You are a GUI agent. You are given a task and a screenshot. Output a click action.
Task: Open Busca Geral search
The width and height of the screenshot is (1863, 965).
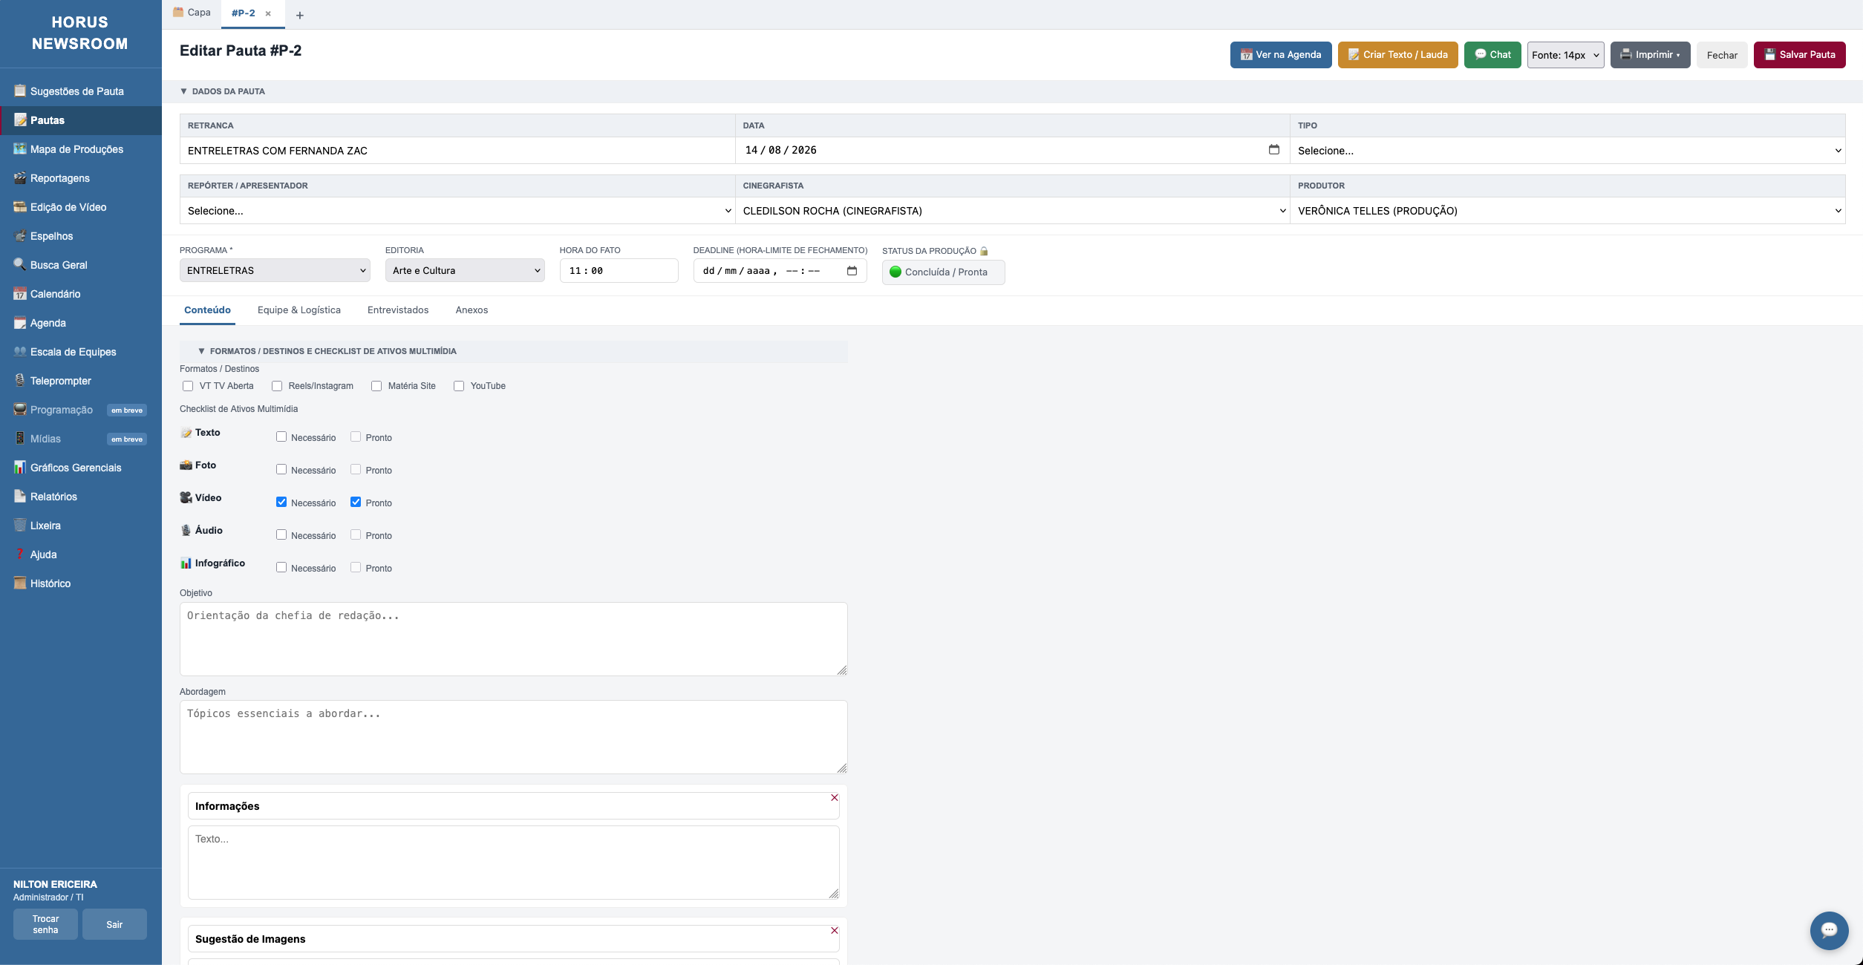80,265
